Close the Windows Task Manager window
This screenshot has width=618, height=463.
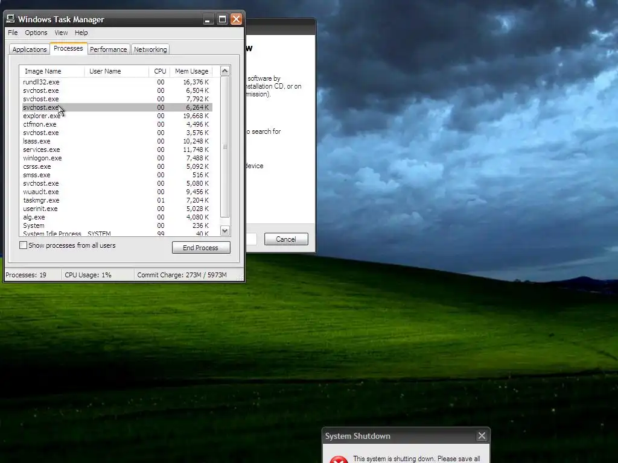[237, 19]
